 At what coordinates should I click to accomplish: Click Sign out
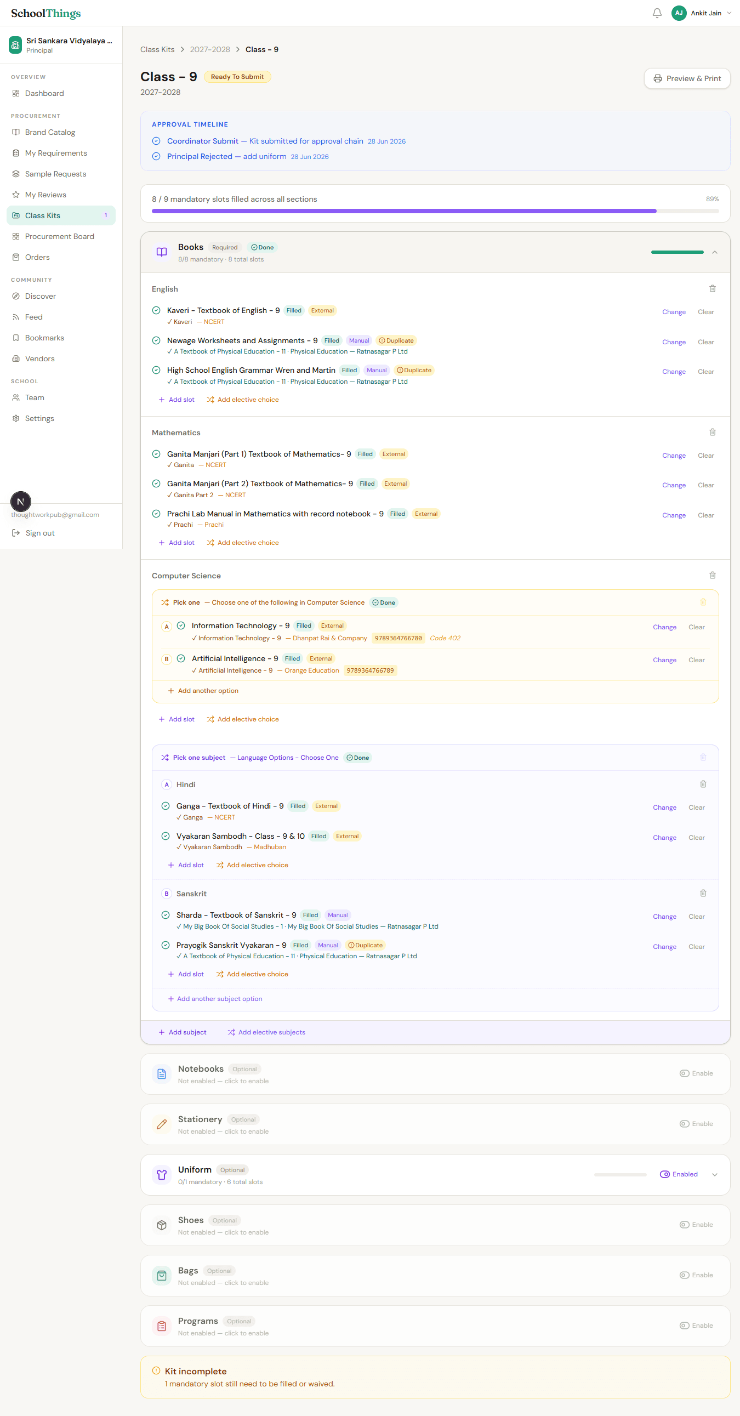click(33, 533)
